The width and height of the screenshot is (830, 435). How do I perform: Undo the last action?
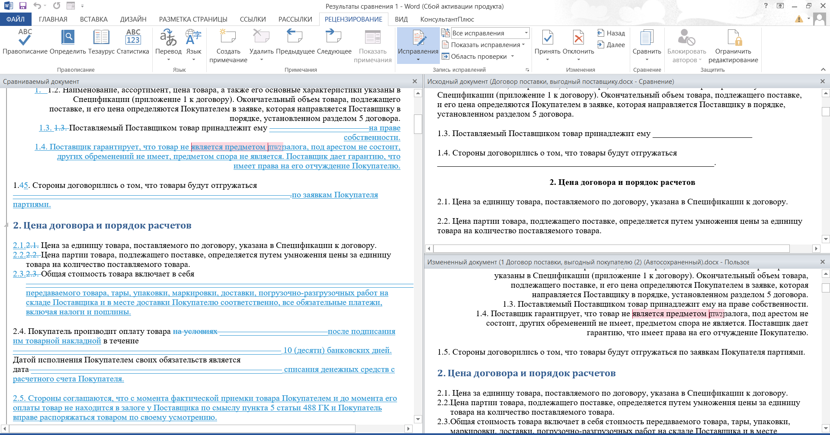pyautogui.click(x=37, y=6)
